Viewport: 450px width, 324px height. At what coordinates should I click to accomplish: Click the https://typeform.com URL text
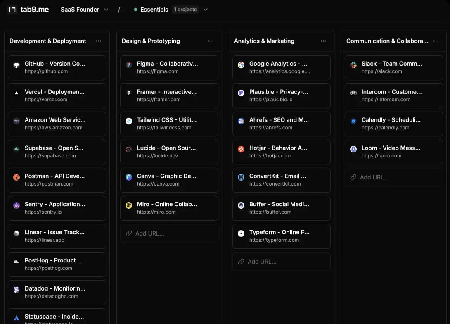pyautogui.click(x=274, y=240)
